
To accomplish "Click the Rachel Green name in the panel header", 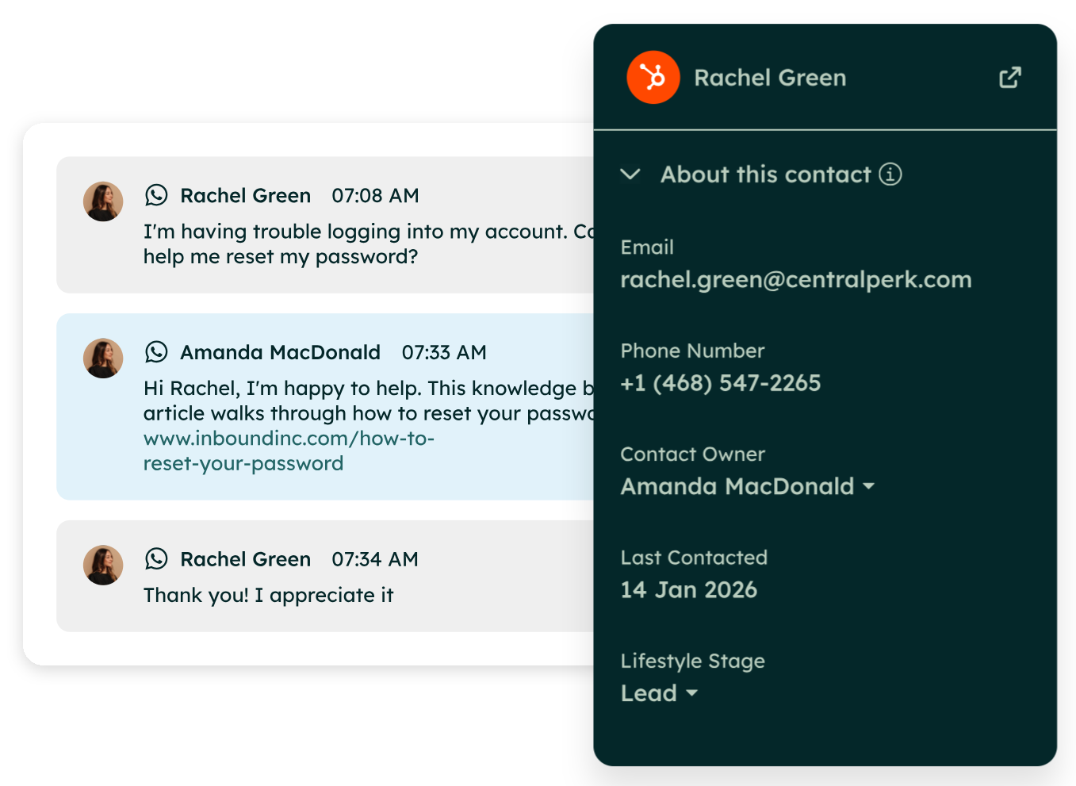I will (770, 78).
